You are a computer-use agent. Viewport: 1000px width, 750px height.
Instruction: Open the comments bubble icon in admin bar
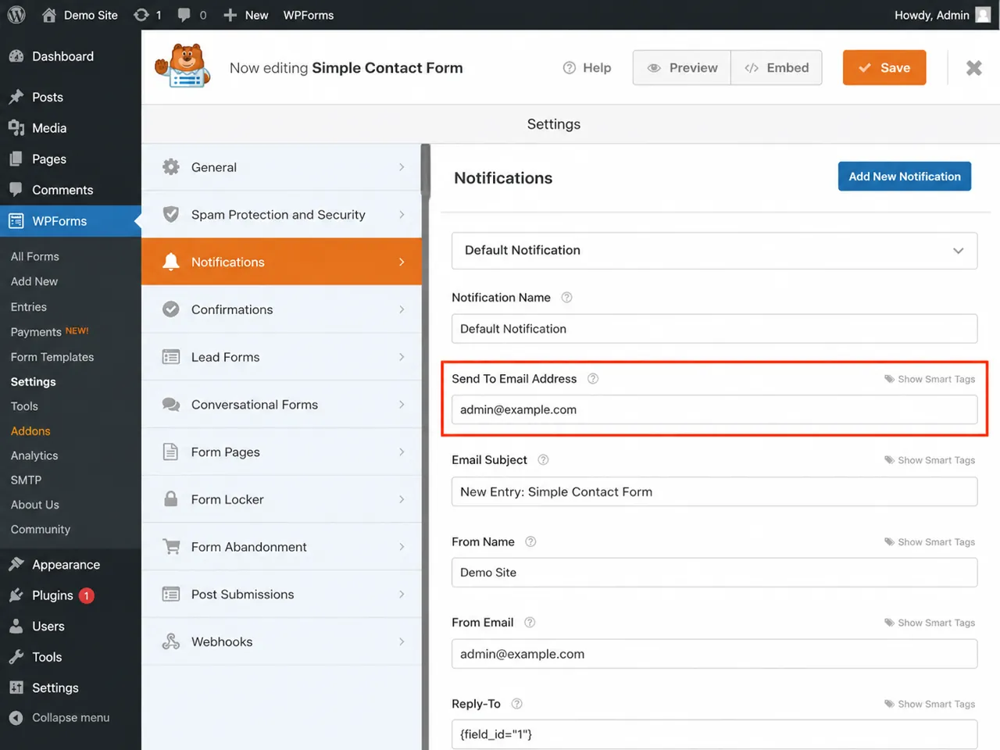(184, 15)
